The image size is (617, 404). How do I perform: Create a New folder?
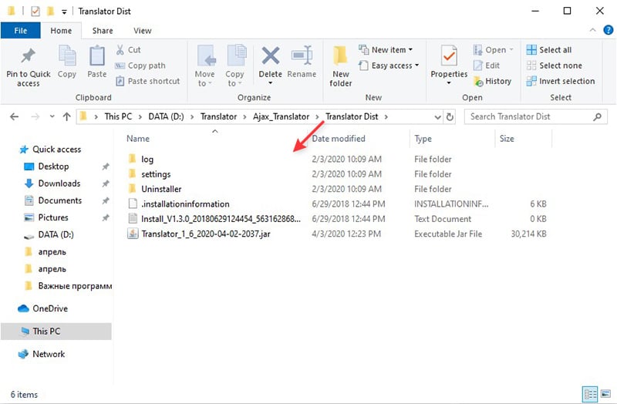pos(340,66)
